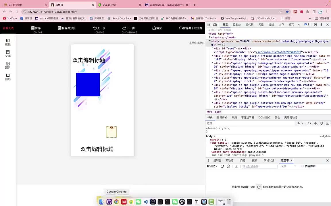Clear canvas with 清空 button
Viewport: 331px width, 206px height.
157,28
